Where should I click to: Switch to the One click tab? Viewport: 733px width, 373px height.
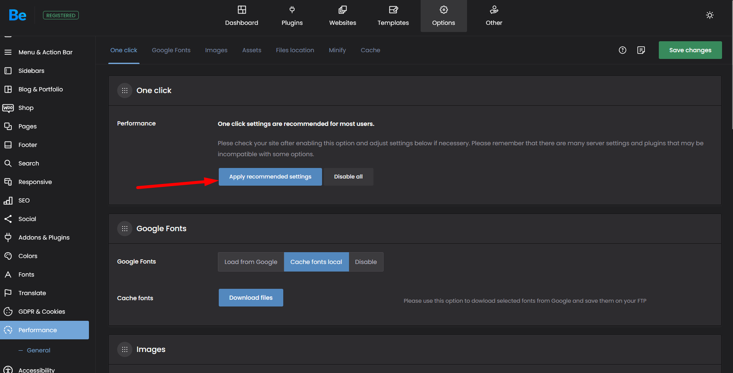[x=124, y=50]
